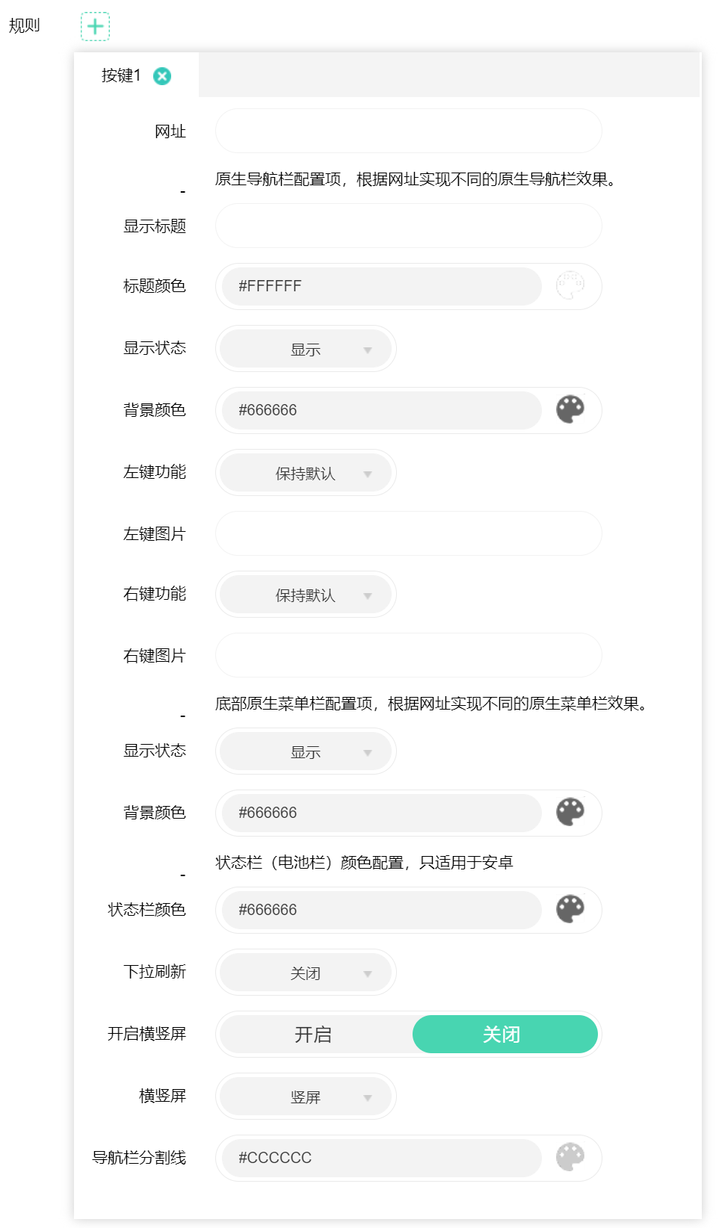Expand the 左键功能 保持默认 dropdown
The height and width of the screenshot is (1228, 719).
[306, 473]
